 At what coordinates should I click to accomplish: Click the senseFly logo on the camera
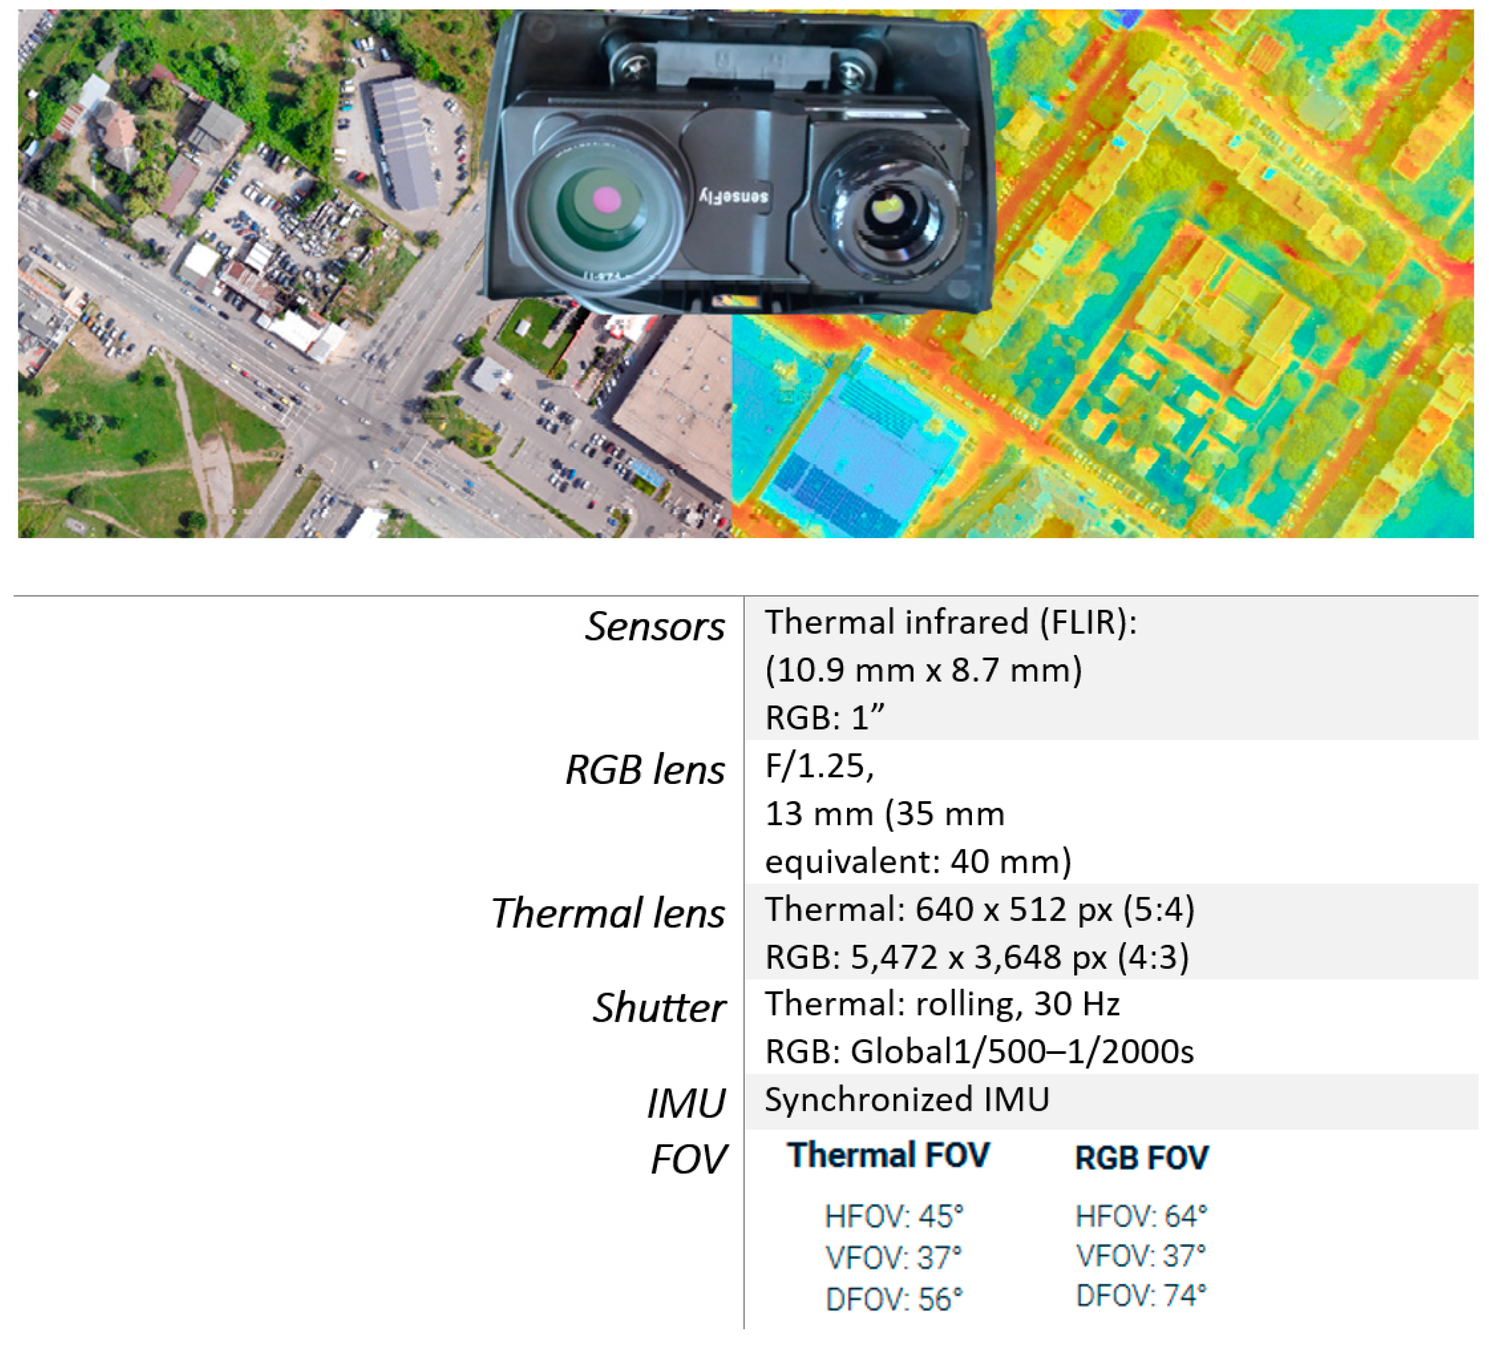tap(733, 196)
